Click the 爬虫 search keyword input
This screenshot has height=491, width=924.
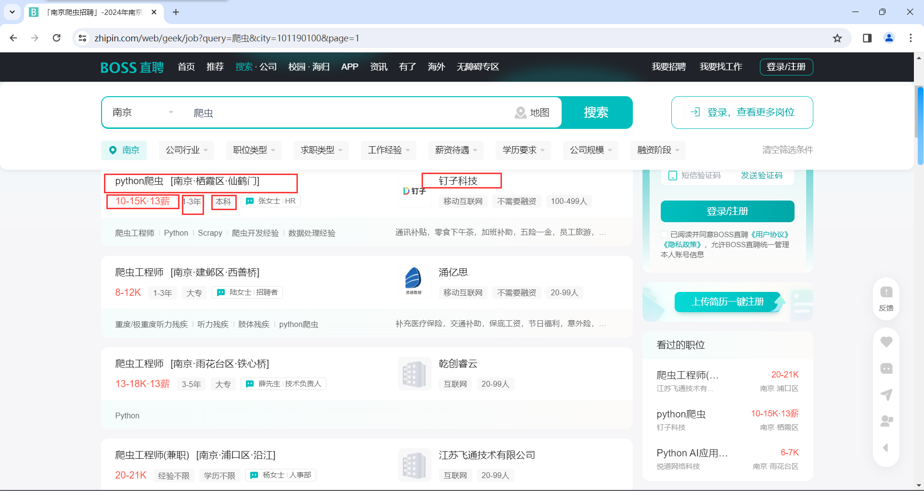pyautogui.click(x=346, y=113)
